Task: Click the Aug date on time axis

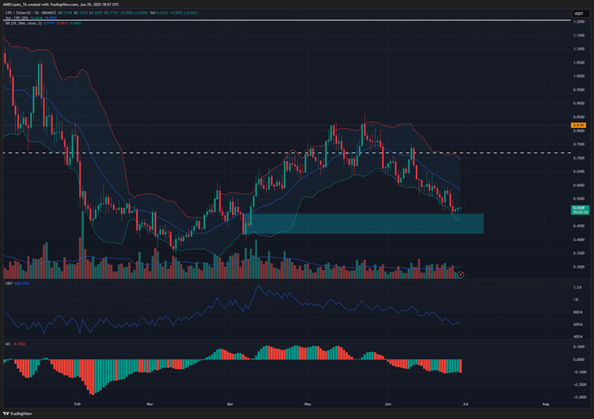Action: click(x=546, y=404)
